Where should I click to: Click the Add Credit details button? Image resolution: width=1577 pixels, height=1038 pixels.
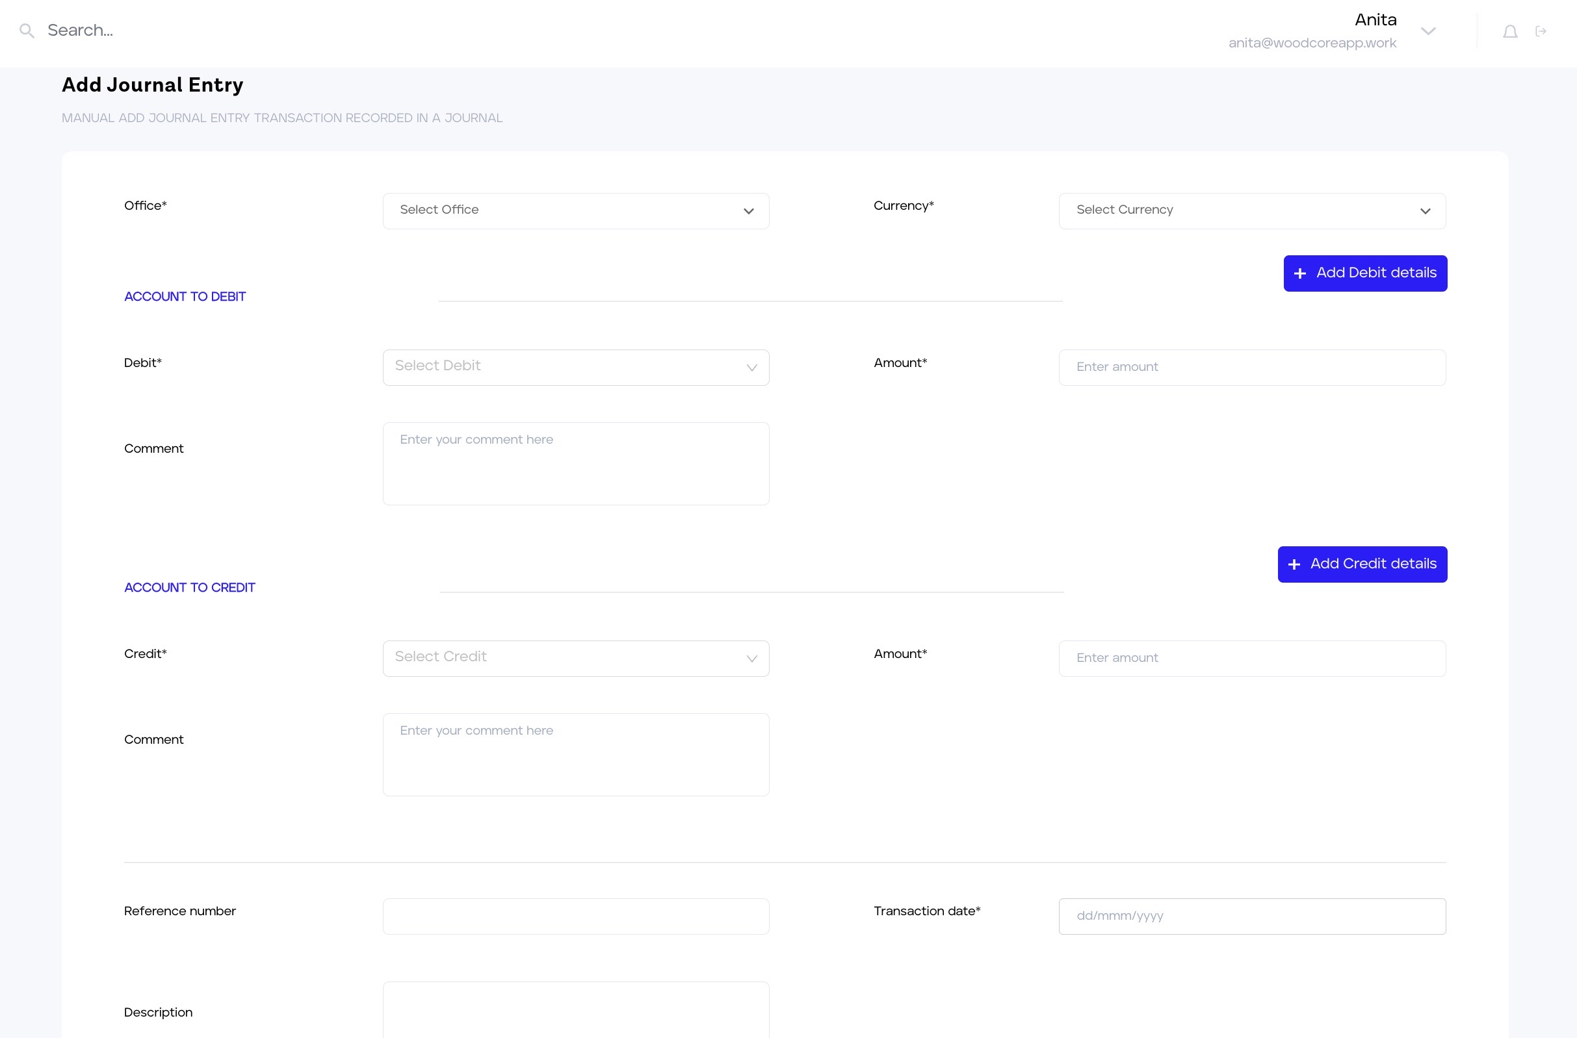[1372, 564]
